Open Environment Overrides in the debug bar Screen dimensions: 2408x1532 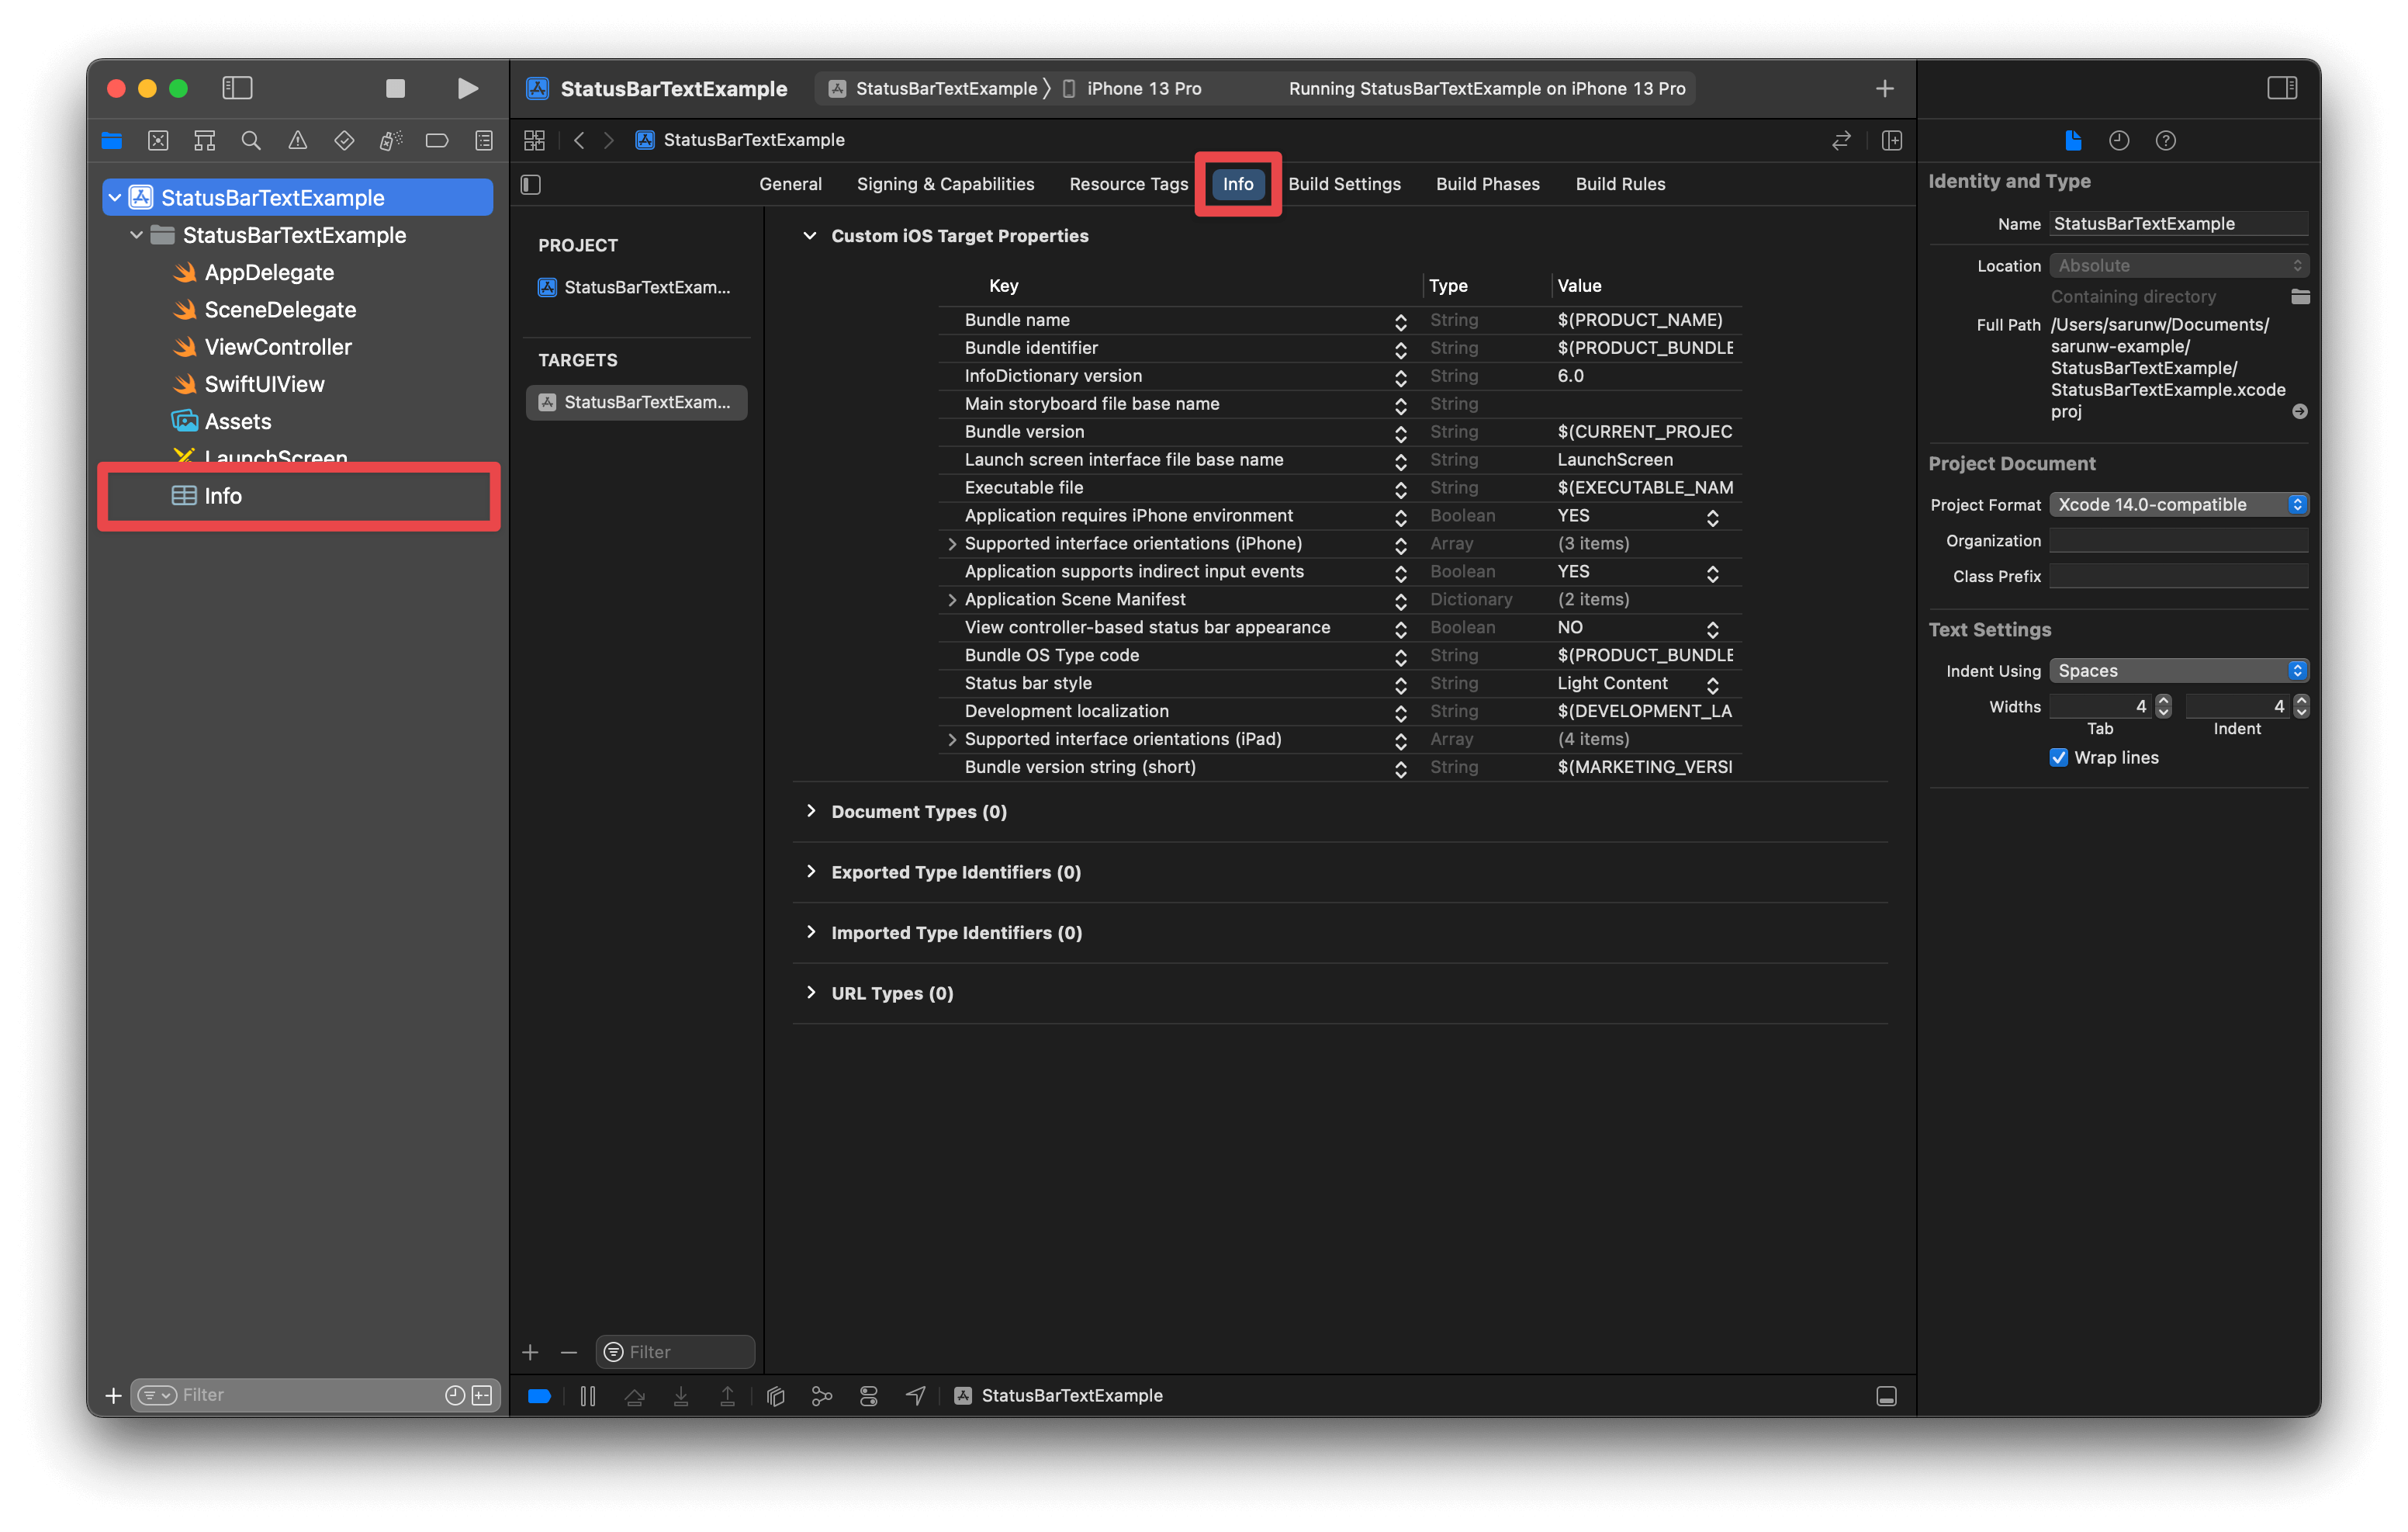(x=868, y=1395)
